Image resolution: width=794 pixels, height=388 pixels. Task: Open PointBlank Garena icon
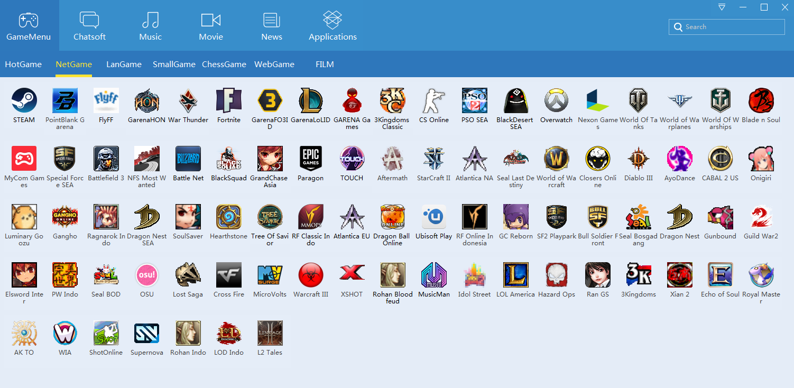click(65, 100)
